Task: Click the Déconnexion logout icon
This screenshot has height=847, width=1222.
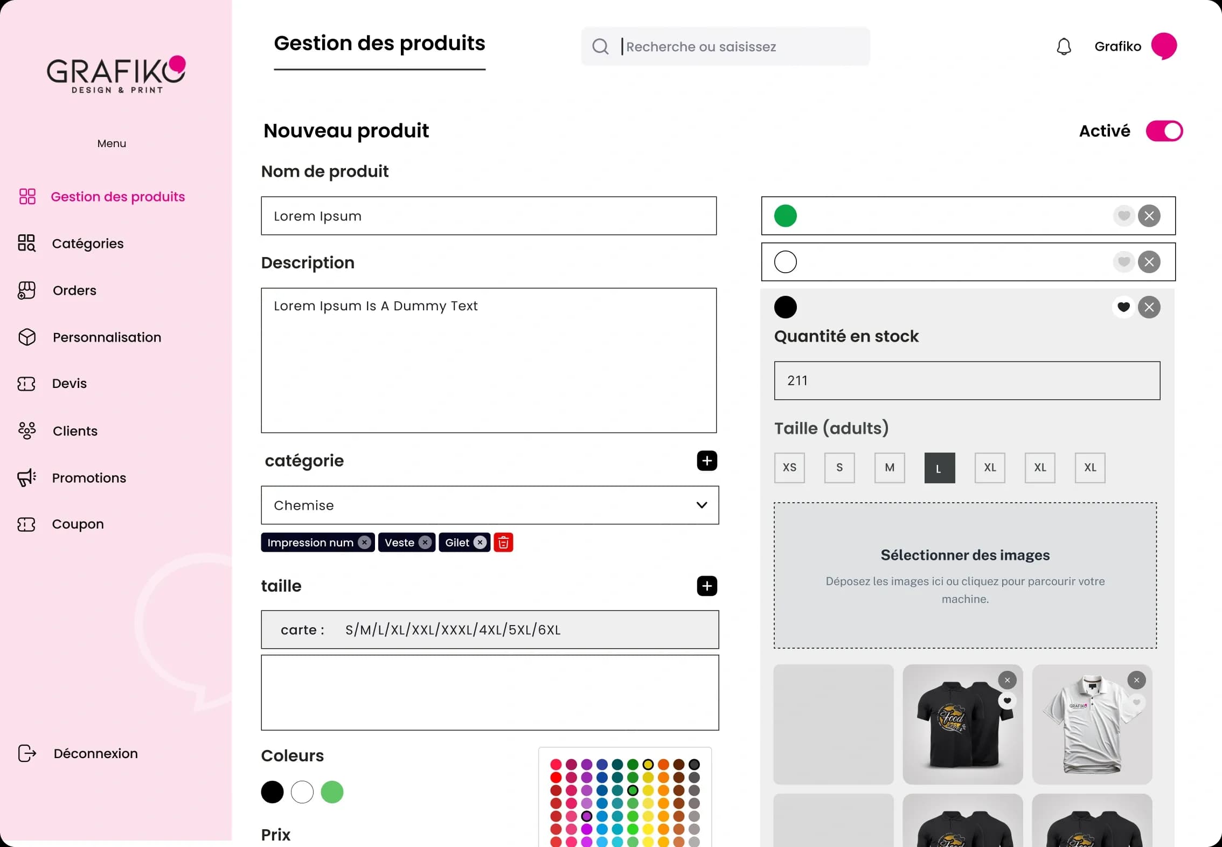Action: coord(27,753)
